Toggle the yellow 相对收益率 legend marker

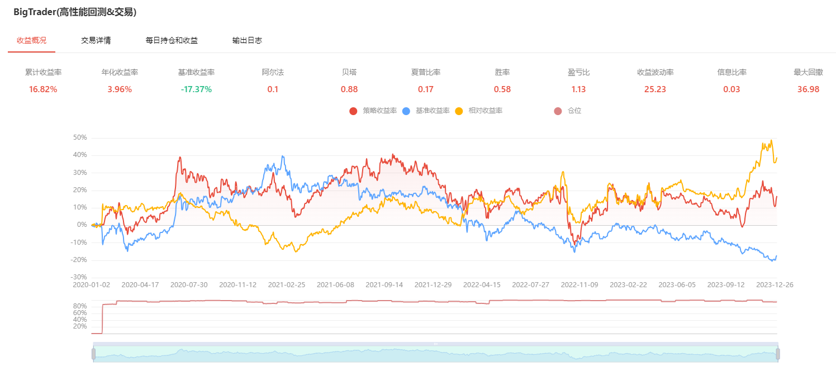tap(459, 111)
